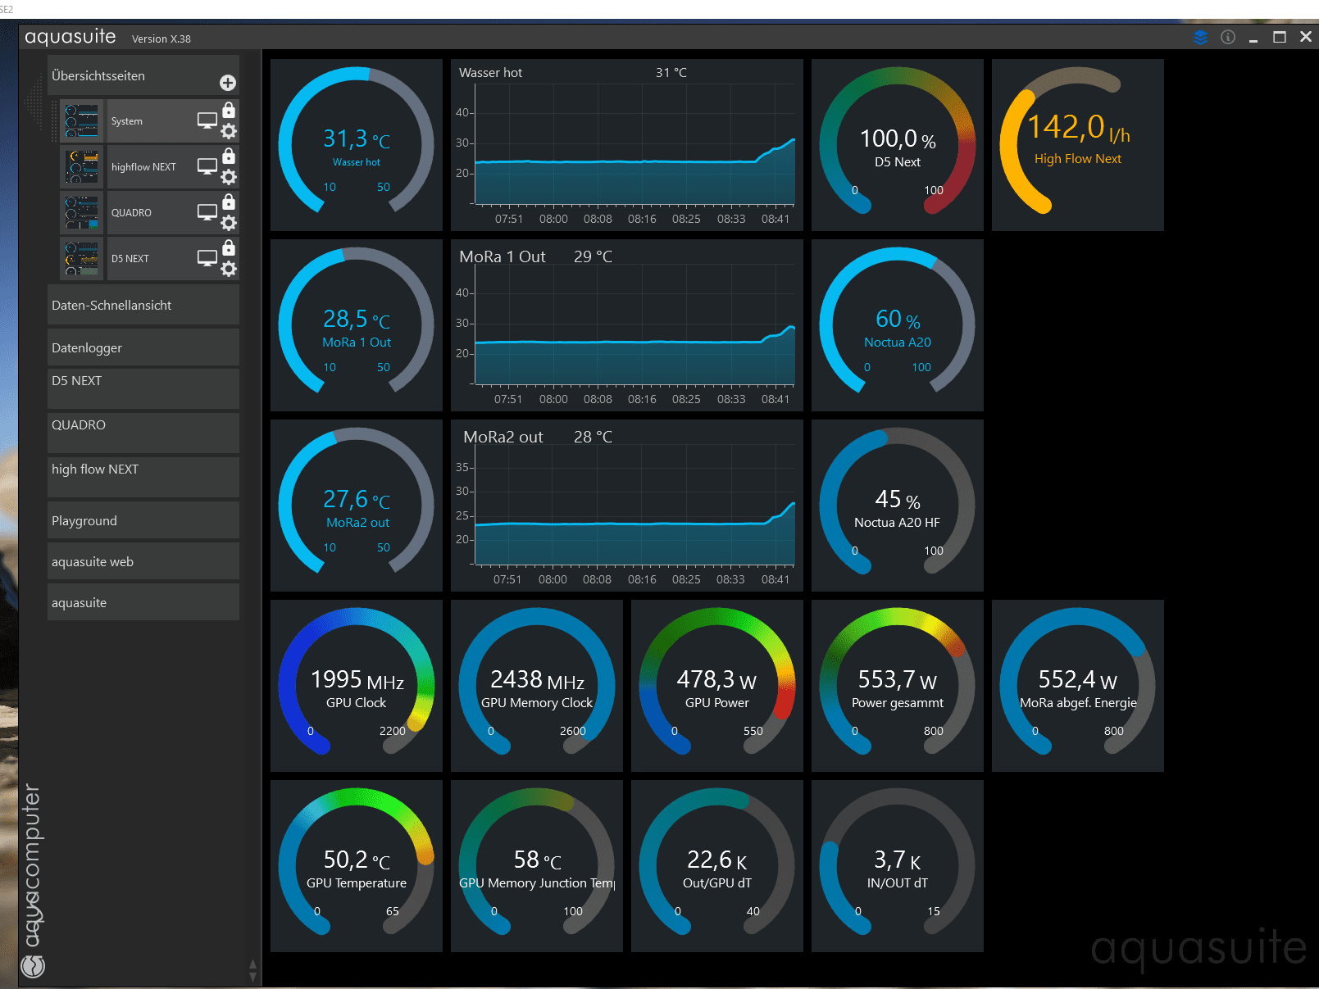Click the GPU Power gauge

[717, 686]
